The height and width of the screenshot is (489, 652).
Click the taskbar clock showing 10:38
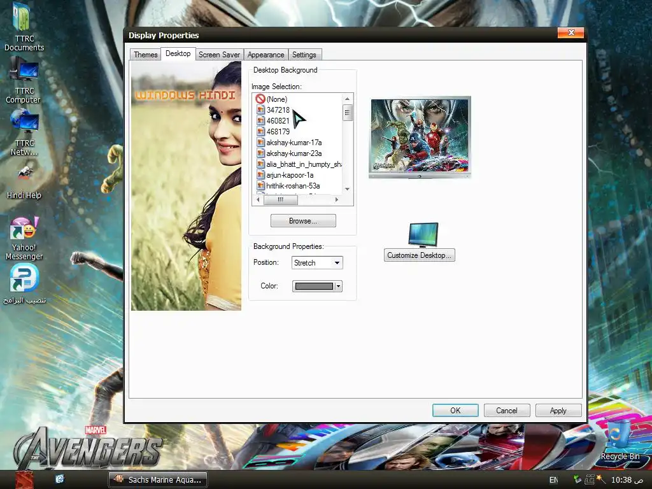tap(627, 480)
